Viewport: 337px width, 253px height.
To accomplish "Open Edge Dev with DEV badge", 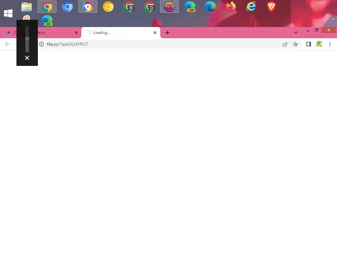I will pyautogui.click(x=47, y=21).
